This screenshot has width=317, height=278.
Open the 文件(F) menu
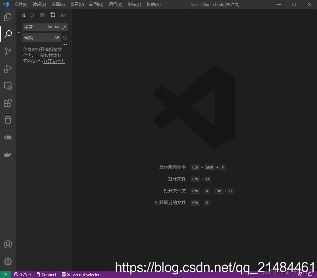pyautogui.click(x=20, y=4)
